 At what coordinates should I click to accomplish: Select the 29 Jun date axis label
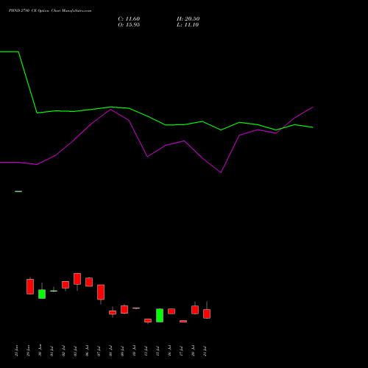(28, 350)
